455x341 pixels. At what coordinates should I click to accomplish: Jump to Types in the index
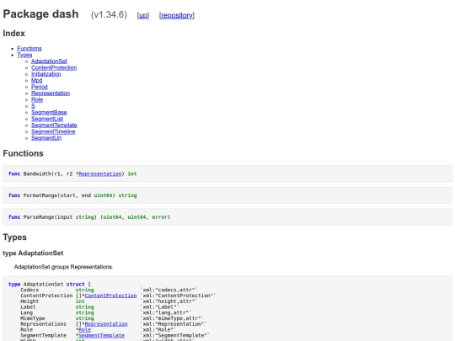(x=24, y=55)
